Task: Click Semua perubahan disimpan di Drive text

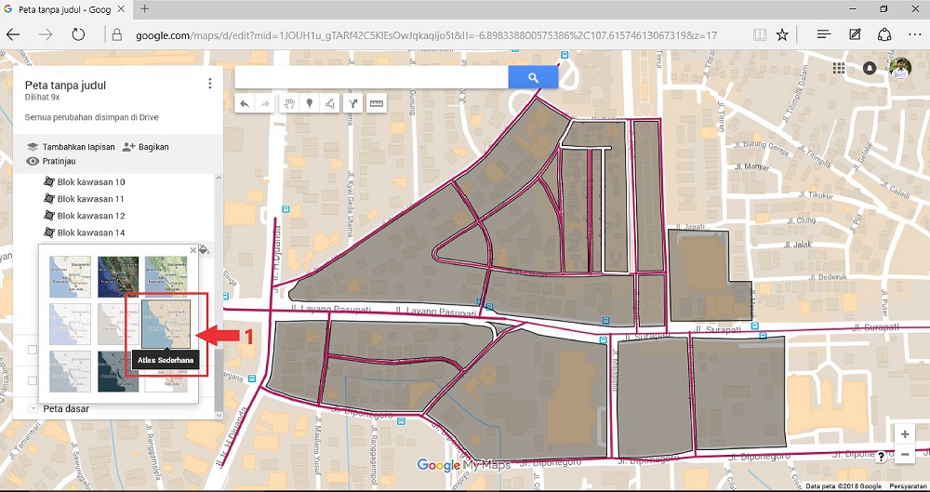Action: click(92, 117)
